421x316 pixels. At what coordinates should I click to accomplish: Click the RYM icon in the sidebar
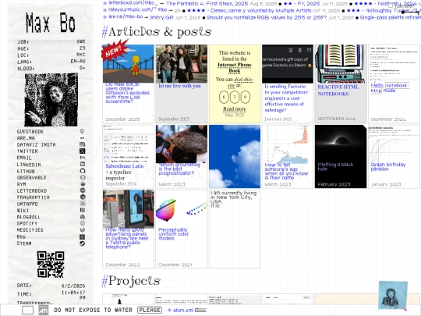(x=82, y=184)
